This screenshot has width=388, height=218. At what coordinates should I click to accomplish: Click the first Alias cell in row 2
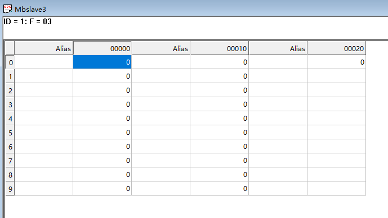(x=44, y=90)
